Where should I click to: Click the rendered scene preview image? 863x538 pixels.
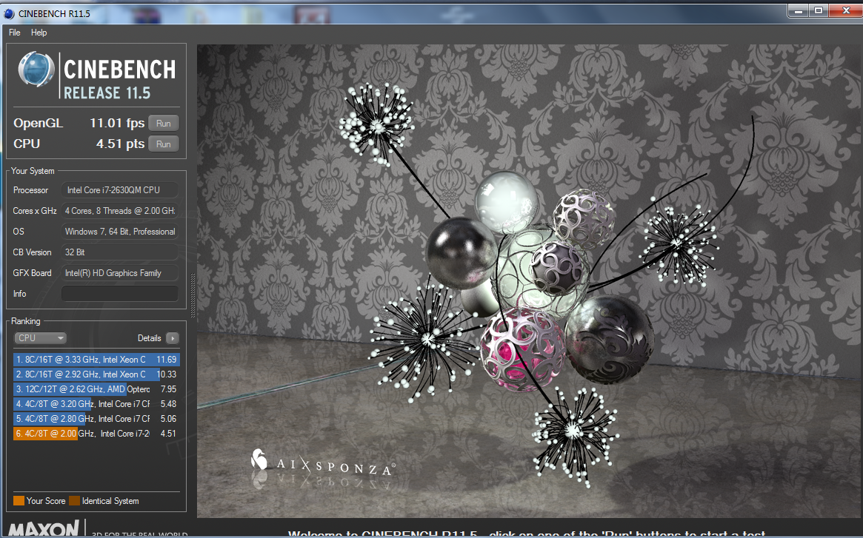[x=530, y=280]
